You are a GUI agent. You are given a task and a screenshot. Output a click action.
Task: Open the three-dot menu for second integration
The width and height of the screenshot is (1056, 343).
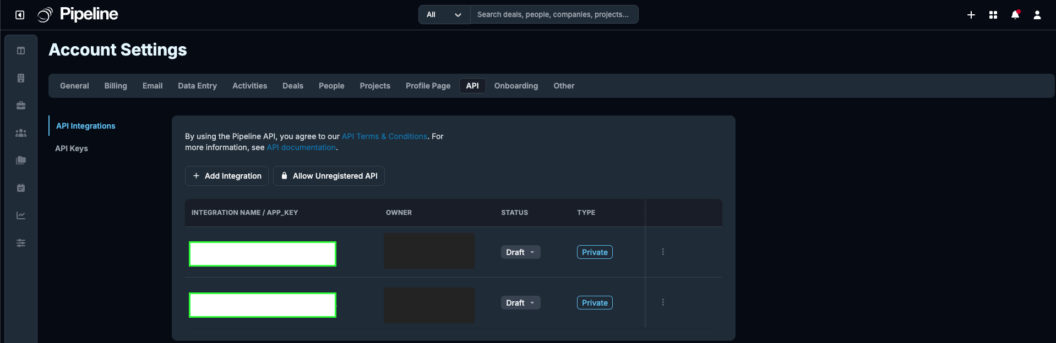pos(663,302)
